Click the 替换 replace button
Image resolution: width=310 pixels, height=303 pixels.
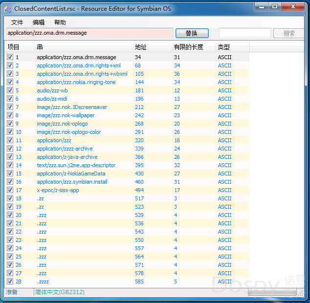coord(192,33)
